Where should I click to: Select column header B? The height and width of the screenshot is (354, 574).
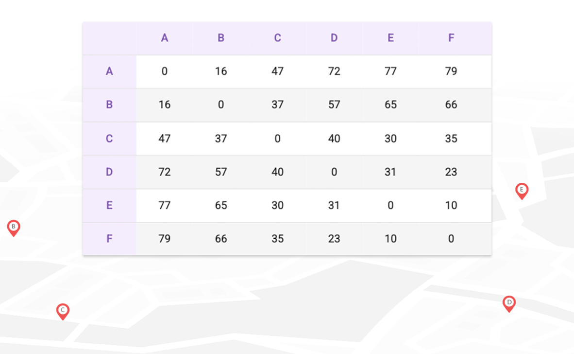(221, 38)
